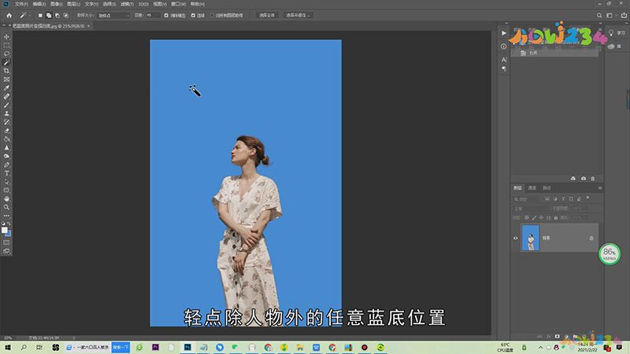Select the Paint Bucket tool

(x=6, y=139)
